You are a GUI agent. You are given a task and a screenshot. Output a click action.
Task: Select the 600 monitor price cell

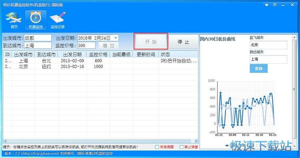coord(98,61)
